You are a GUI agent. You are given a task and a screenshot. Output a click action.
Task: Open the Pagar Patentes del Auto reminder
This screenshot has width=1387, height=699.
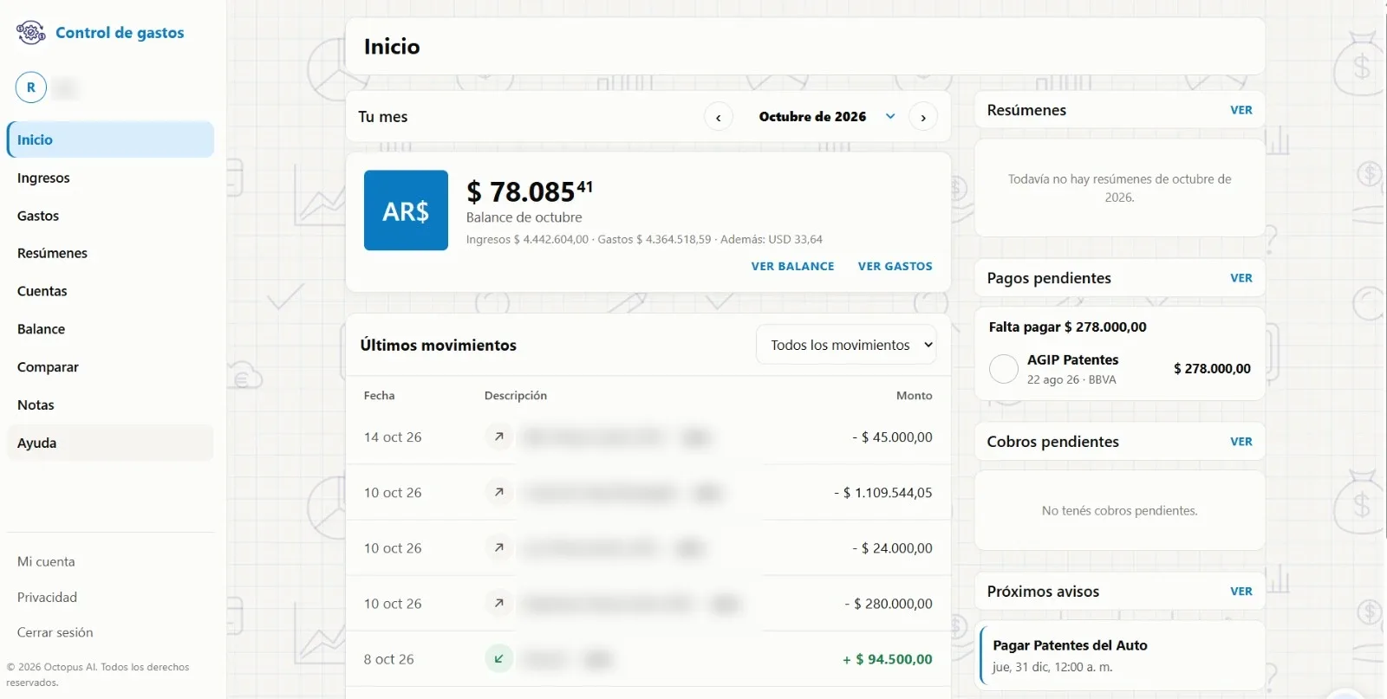[1122, 656]
